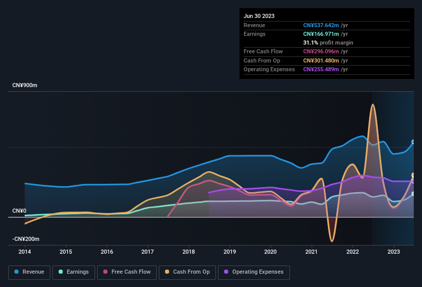422x287 pixels.
Task: Click the 2021 x-axis label
Action: point(311,252)
